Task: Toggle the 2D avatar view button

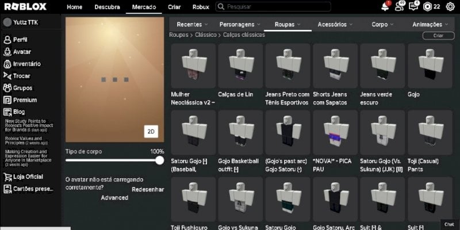Action: pyautogui.click(x=151, y=132)
